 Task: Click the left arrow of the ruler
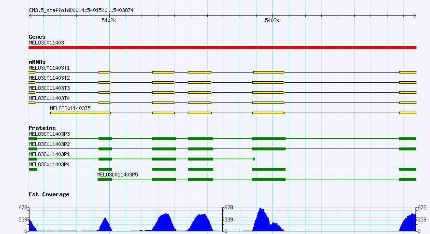[x=30, y=16]
